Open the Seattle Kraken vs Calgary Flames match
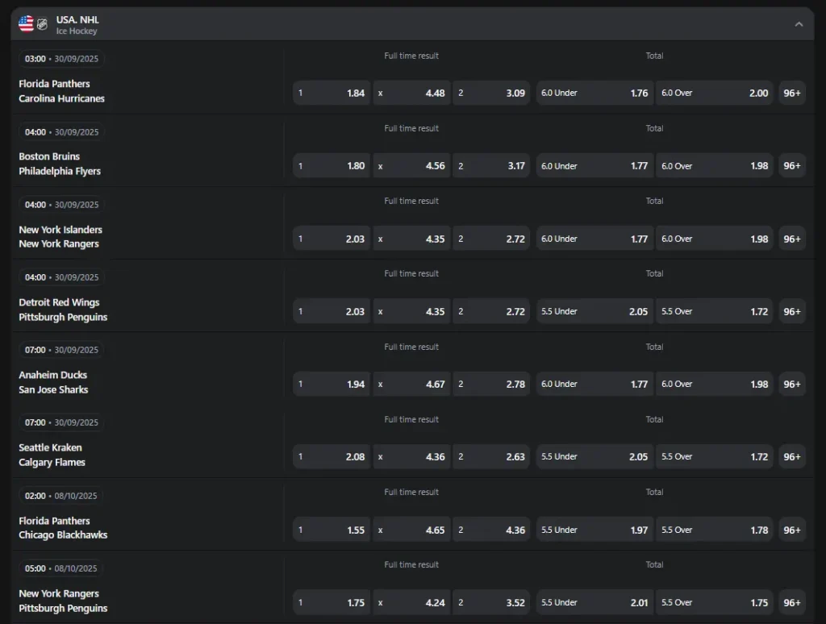Screen dimensions: 826x624 (52, 456)
